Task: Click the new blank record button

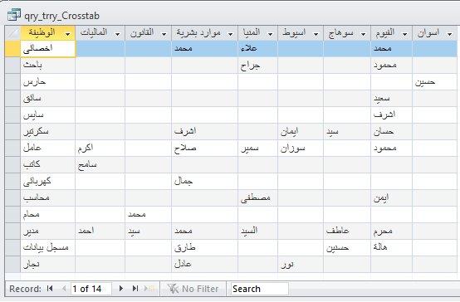Action: [x=149, y=289]
